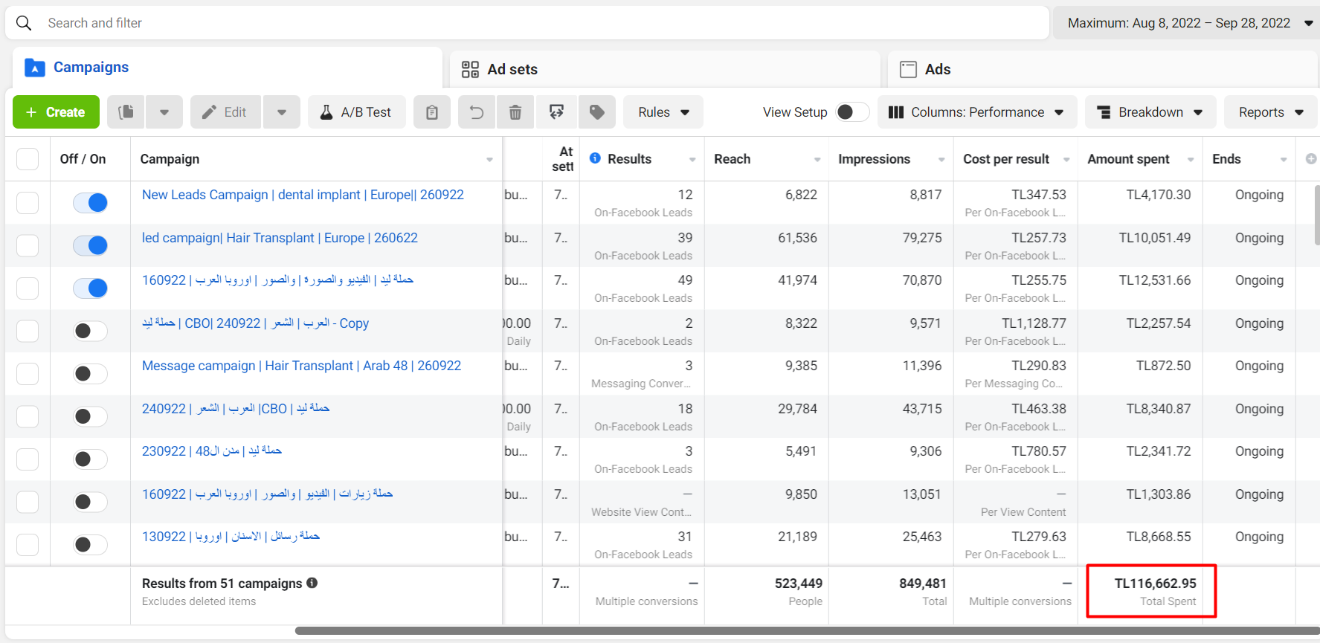Viewport: 1320px width, 643px height.
Task: Open the date range selector
Action: (x=1188, y=23)
